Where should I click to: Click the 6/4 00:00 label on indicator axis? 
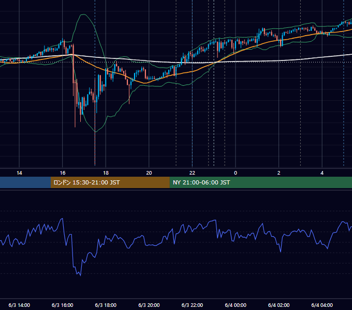coord(236,305)
